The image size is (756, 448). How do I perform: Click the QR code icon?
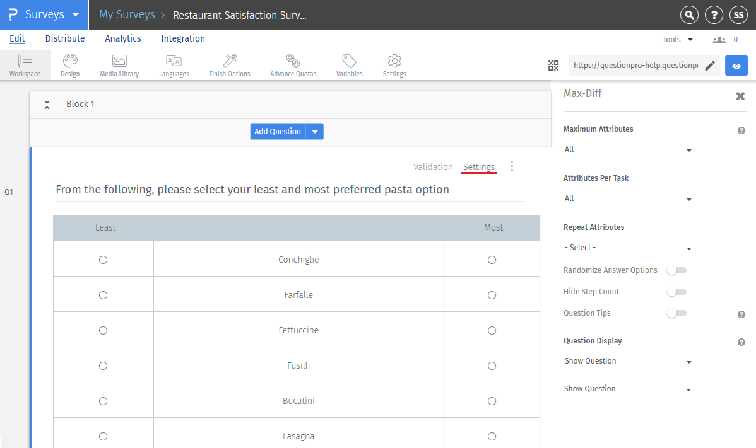[553, 66]
